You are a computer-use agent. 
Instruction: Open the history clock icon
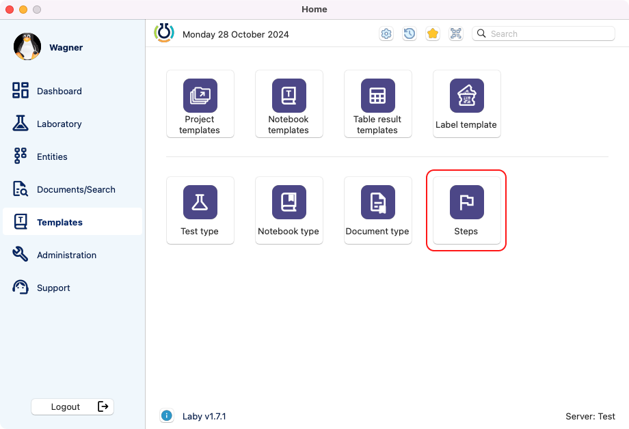point(409,33)
